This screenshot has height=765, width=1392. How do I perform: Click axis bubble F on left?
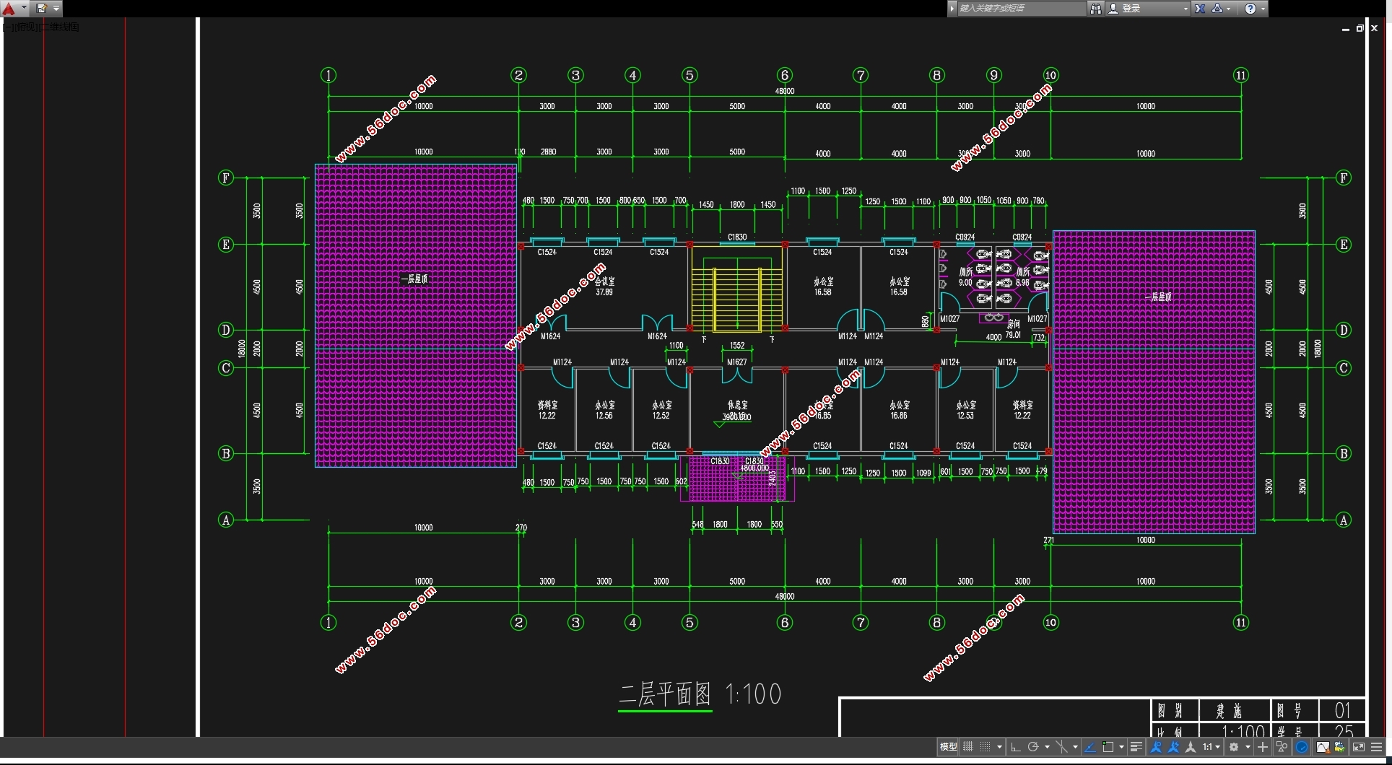(x=226, y=178)
